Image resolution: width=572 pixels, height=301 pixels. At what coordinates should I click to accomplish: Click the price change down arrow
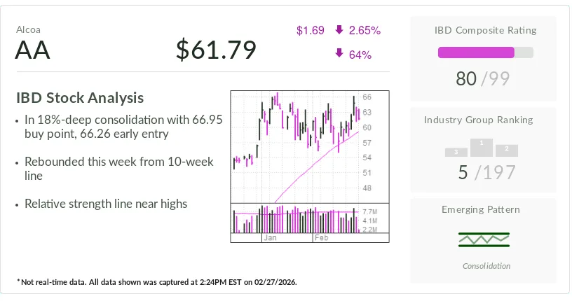coord(339,30)
